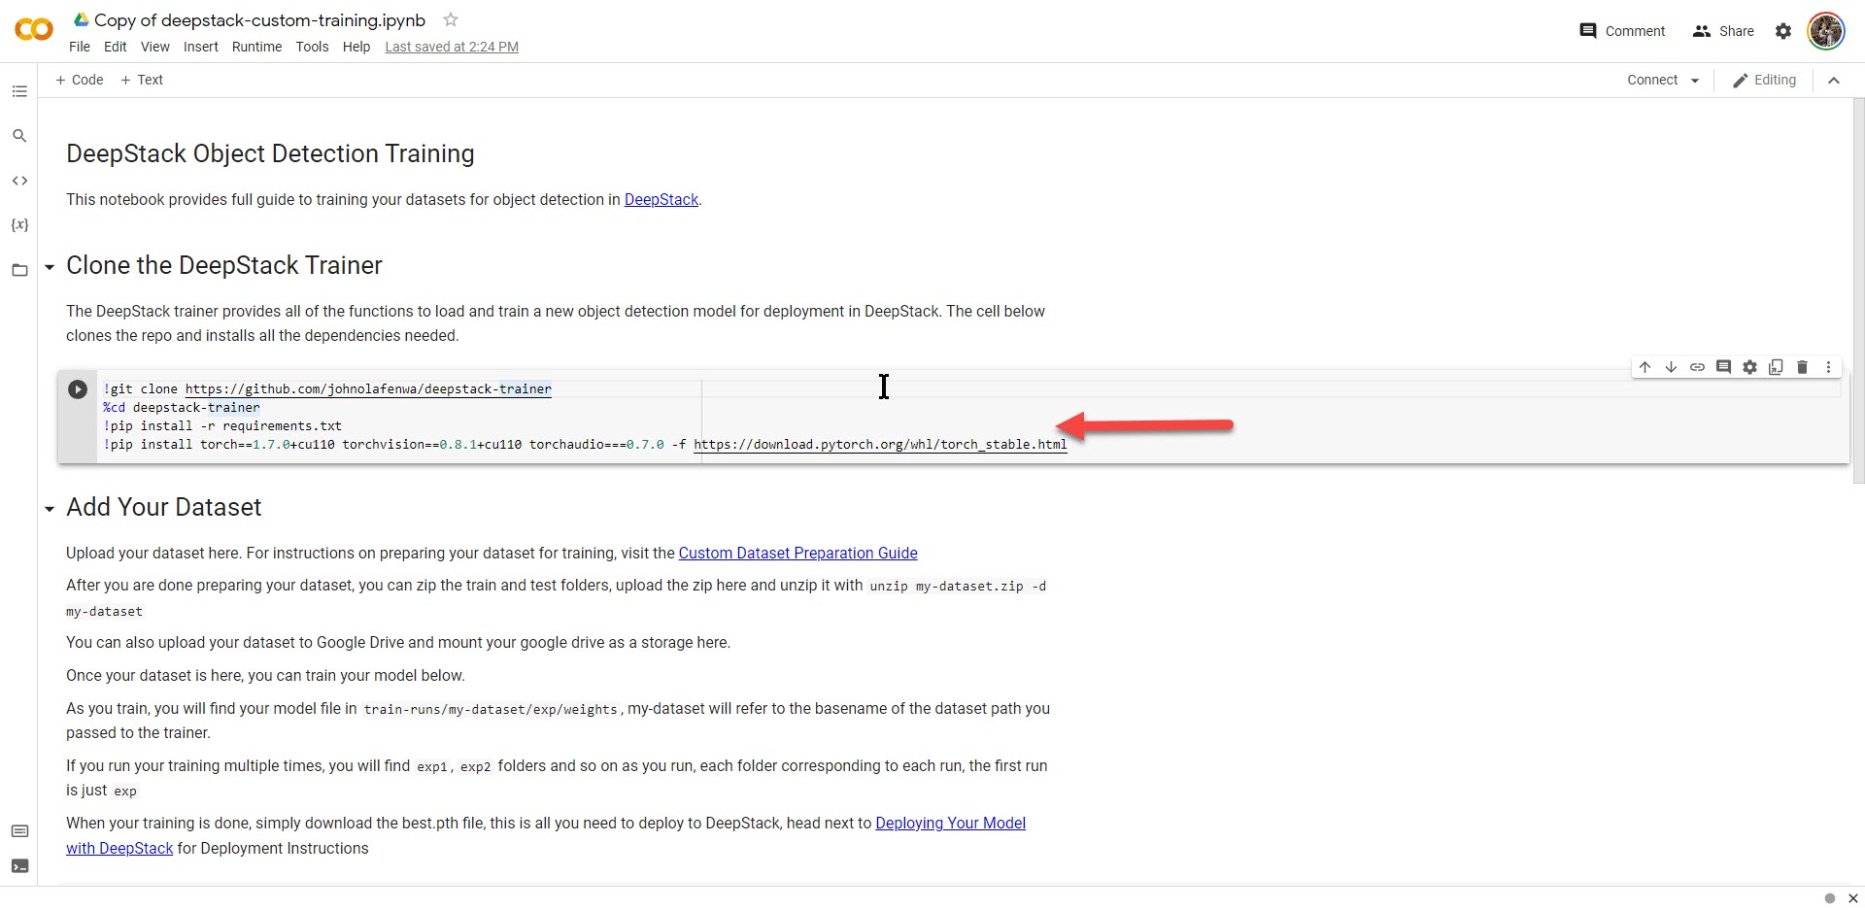The height and width of the screenshot is (910, 1865).
Task: Open the files folder panel
Action: [x=19, y=270]
